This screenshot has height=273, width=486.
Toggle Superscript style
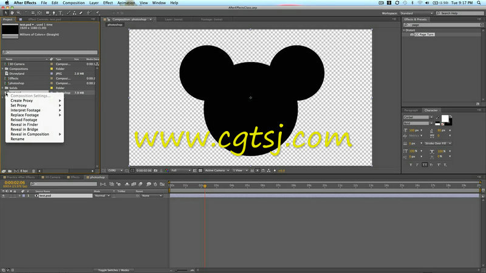tap(439, 164)
